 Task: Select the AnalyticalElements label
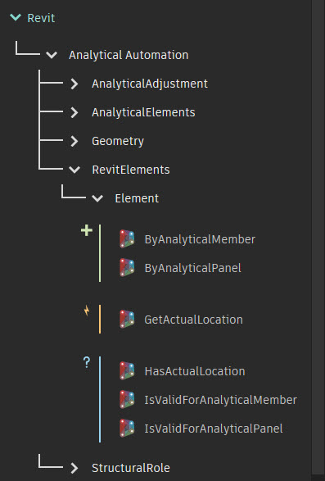coord(143,112)
